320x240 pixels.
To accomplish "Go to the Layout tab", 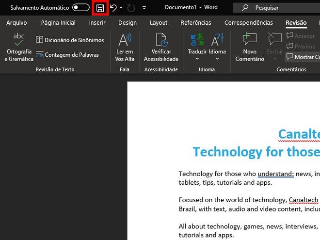I will pyautogui.click(x=159, y=23).
